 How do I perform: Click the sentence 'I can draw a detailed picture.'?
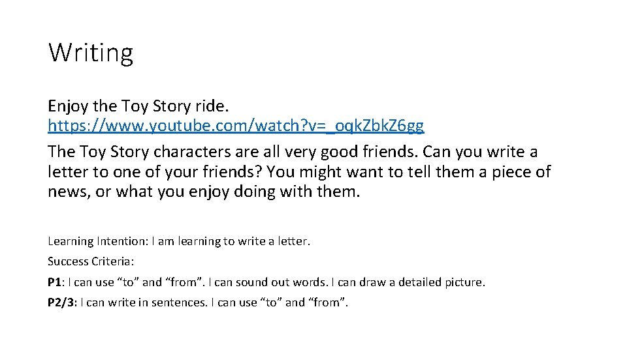coord(410,282)
